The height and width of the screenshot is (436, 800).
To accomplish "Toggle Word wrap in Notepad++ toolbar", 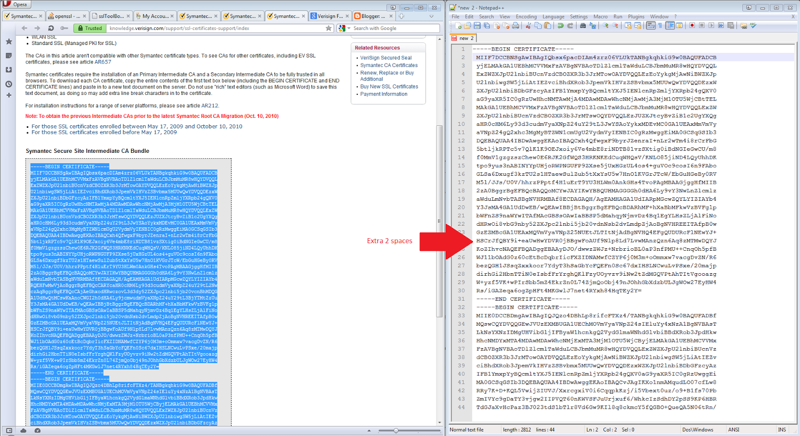I will click(x=650, y=25).
